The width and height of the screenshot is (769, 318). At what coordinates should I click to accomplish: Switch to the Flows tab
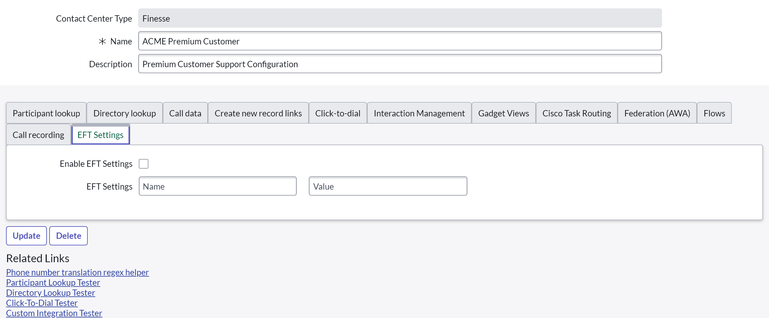point(714,113)
